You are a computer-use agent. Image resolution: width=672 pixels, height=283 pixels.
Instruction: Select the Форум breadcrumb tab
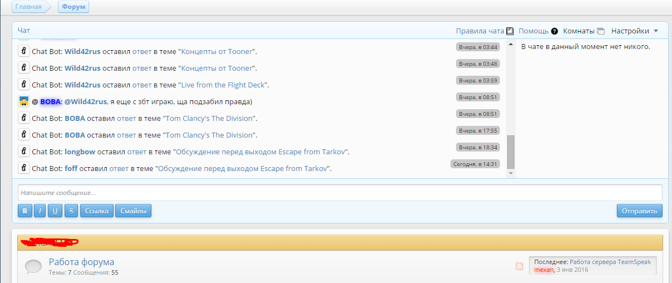[x=73, y=7]
